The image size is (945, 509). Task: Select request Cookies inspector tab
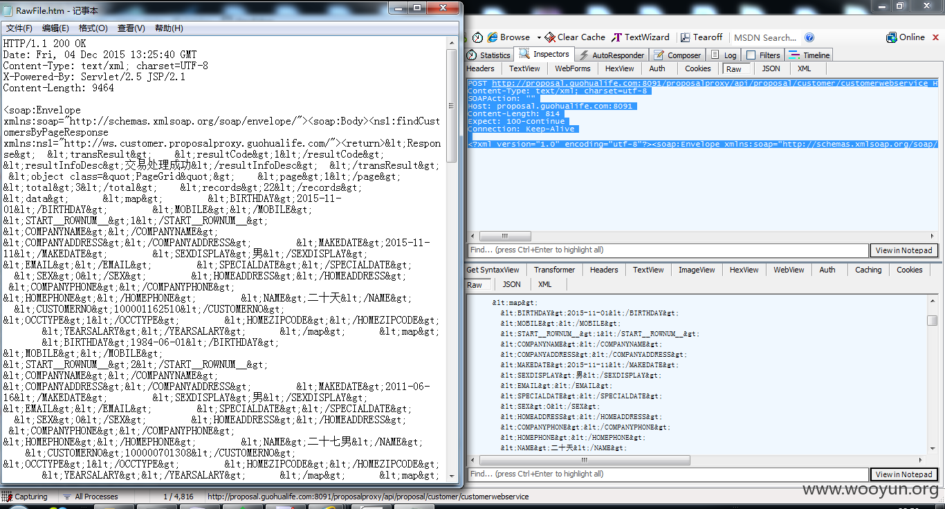click(698, 68)
